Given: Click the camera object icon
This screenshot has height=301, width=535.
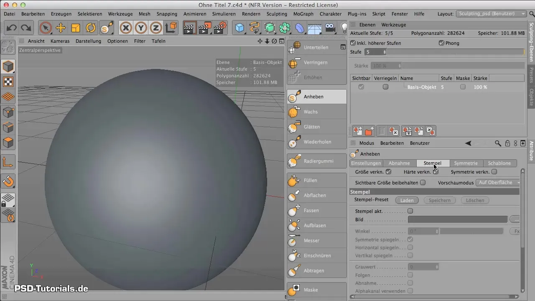Looking at the screenshot, I should coord(330,28).
